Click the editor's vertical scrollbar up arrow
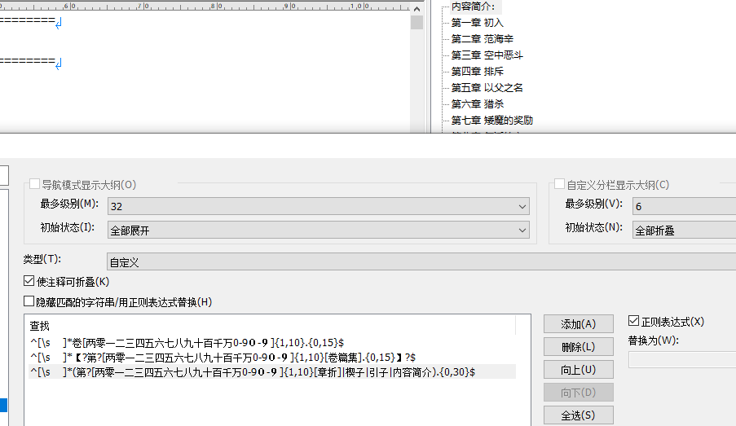The height and width of the screenshot is (426, 736). pos(416,7)
